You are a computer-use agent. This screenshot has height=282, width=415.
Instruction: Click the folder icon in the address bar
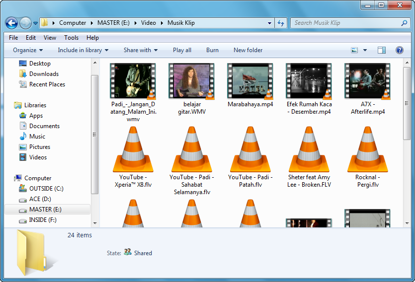44,23
